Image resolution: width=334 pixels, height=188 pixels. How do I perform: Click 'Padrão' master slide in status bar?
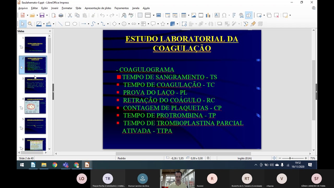point(122,158)
